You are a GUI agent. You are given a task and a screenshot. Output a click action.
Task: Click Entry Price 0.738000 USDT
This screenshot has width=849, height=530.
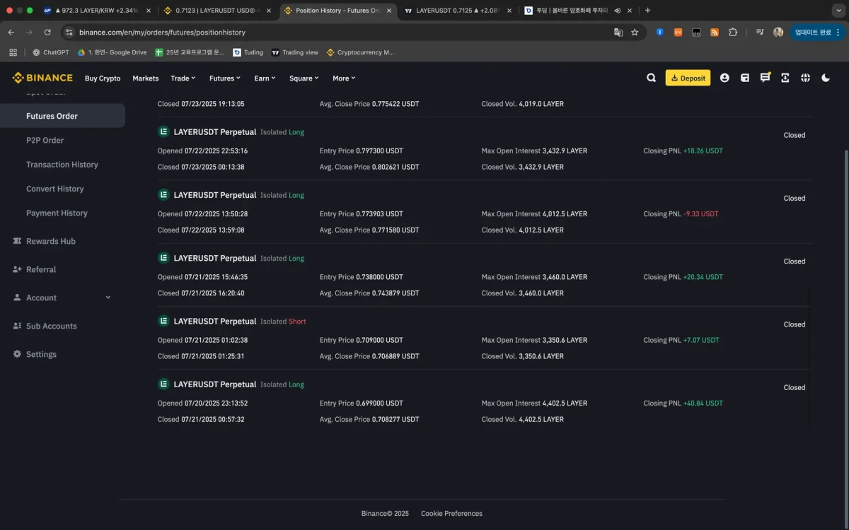pyautogui.click(x=362, y=277)
